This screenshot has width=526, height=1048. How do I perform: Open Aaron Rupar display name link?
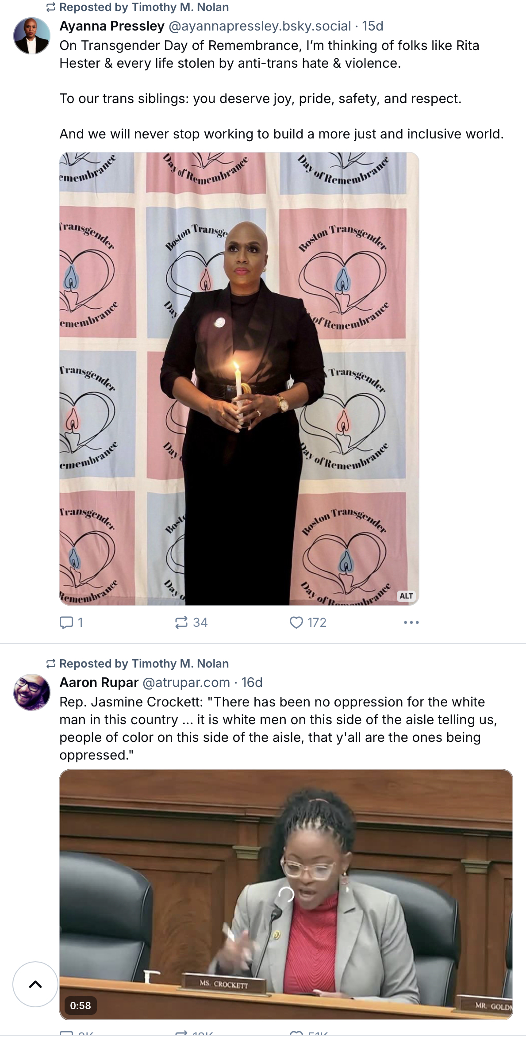pyautogui.click(x=99, y=682)
